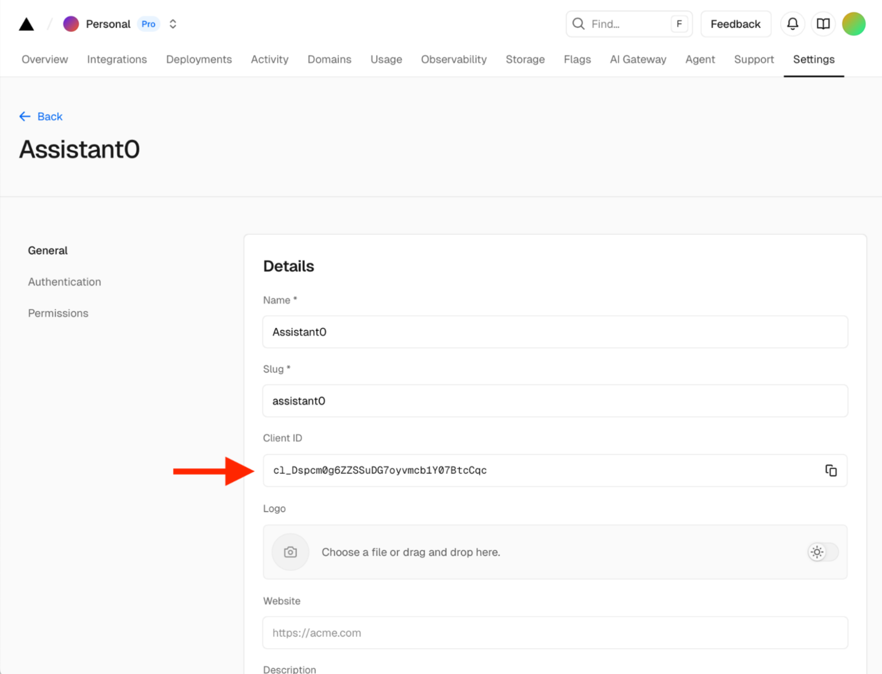Click the Details section heading

click(x=289, y=266)
